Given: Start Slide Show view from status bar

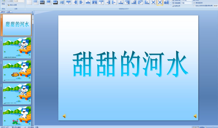Looking at the screenshot, I should (x=198, y=127).
